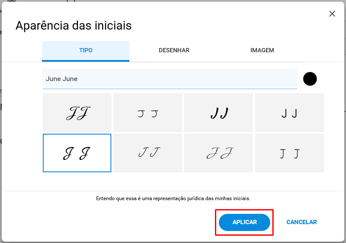This screenshot has height=243, width=346.
Task: Switch to the DESENHAR tab
Action: tap(174, 51)
